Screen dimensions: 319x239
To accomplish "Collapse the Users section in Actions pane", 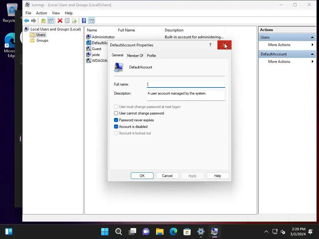I will [312, 37].
